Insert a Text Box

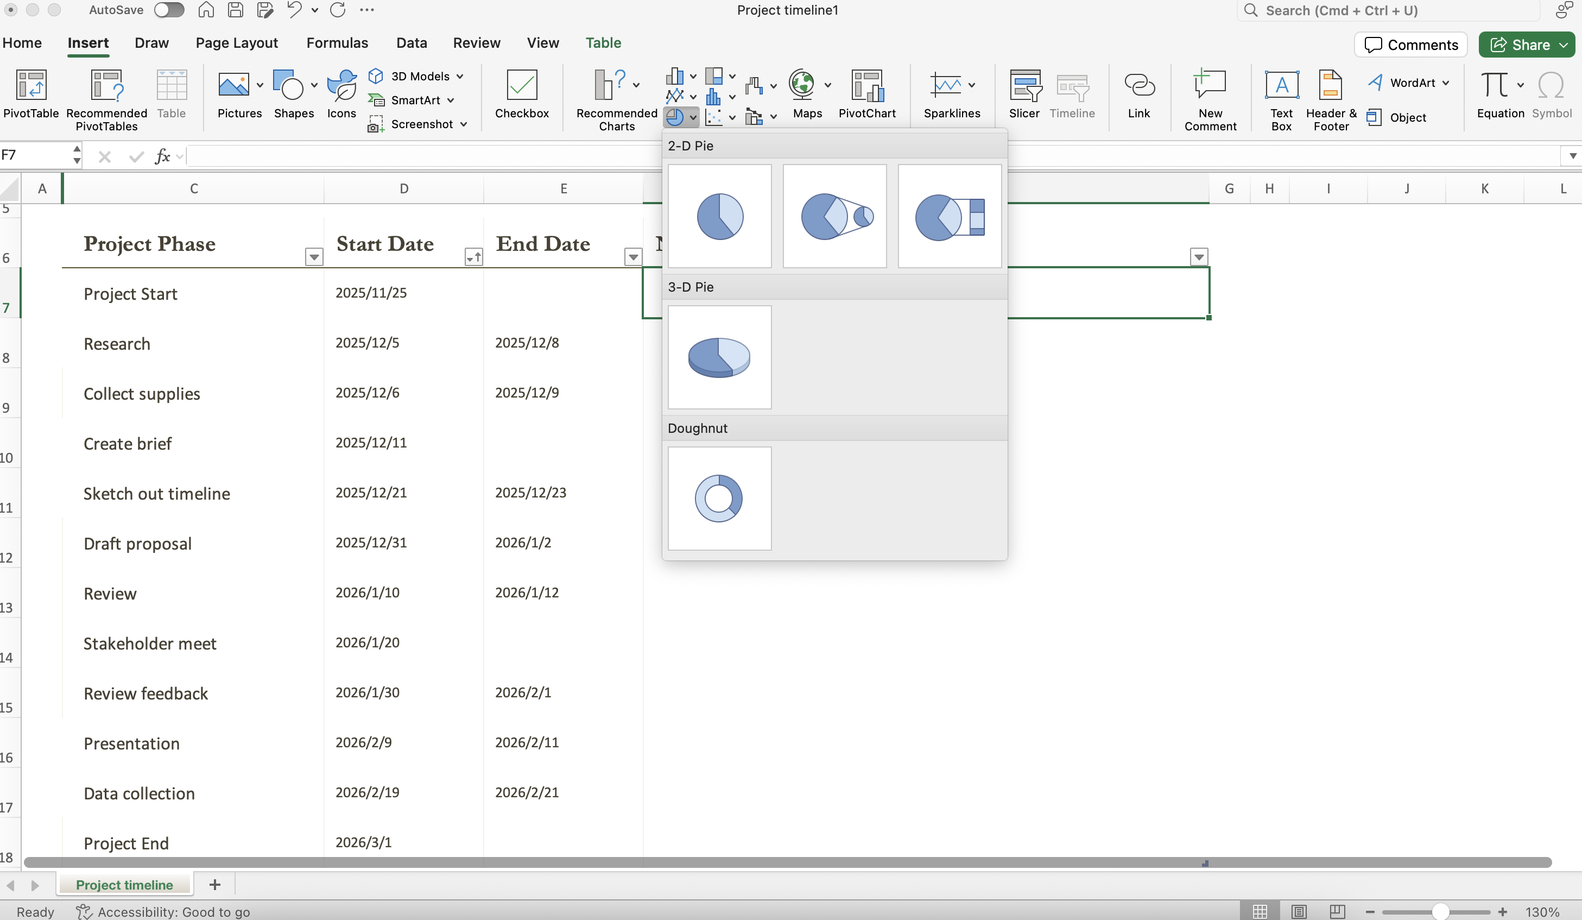coord(1281,100)
